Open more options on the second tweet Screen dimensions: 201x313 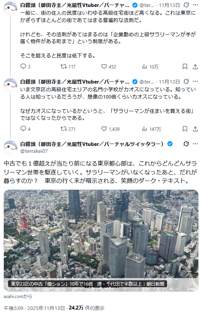click(195, 82)
